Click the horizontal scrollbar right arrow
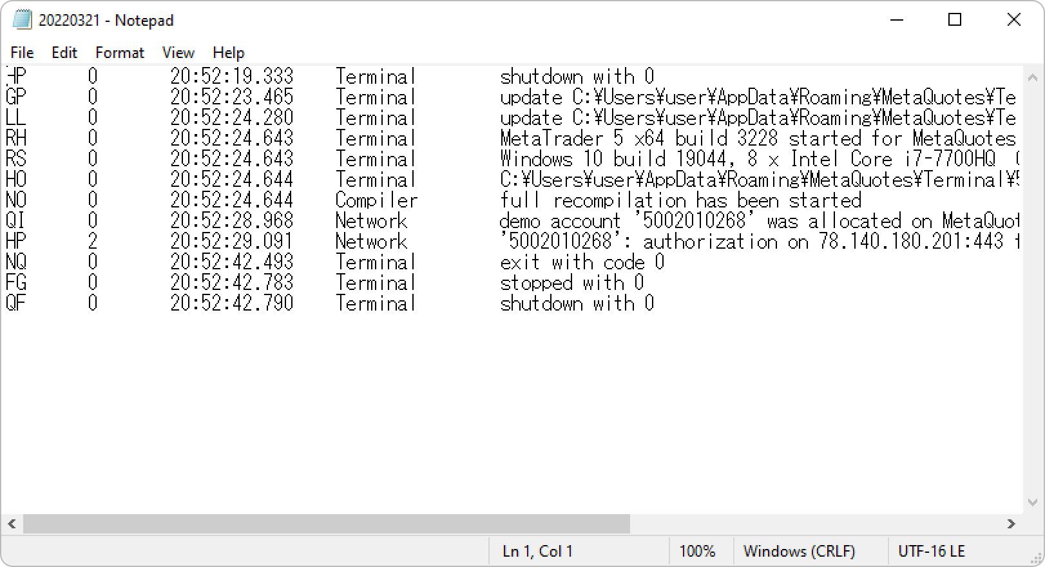Screen dimensions: 1045x567 [x=1011, y=524]
